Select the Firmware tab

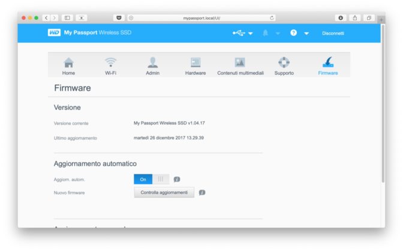point(328,66)
